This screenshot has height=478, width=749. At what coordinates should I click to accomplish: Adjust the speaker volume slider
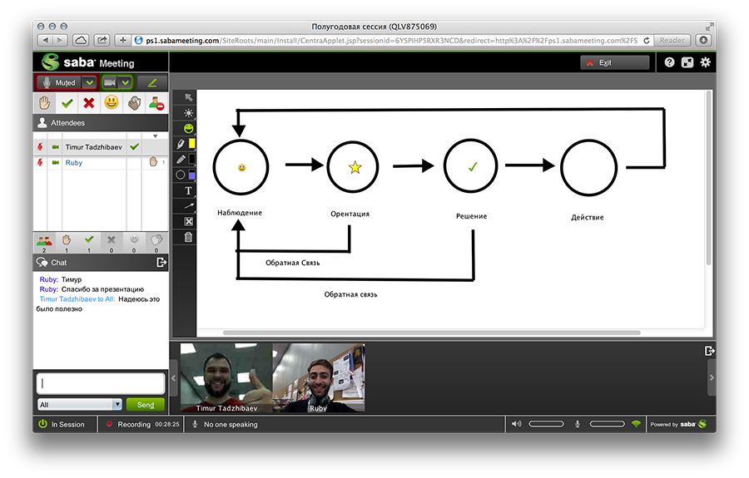pyautogui.click(x=546, y=424)
